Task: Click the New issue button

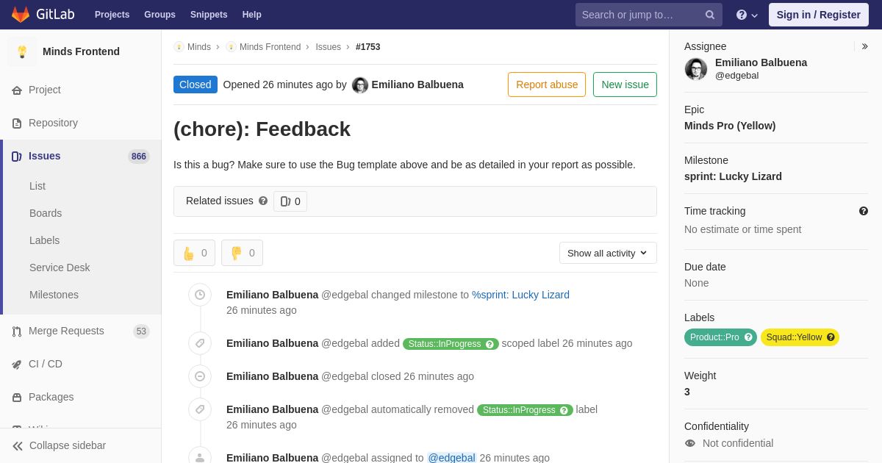Action: pos(625,85)
